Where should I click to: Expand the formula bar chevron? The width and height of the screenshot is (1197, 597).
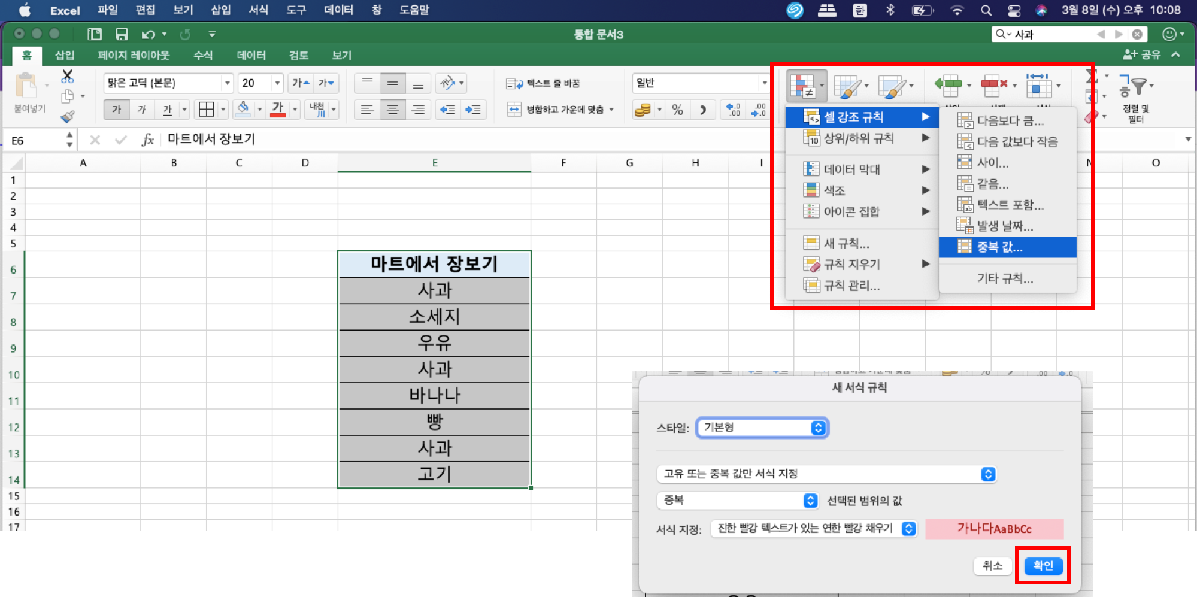[1188, 140]
